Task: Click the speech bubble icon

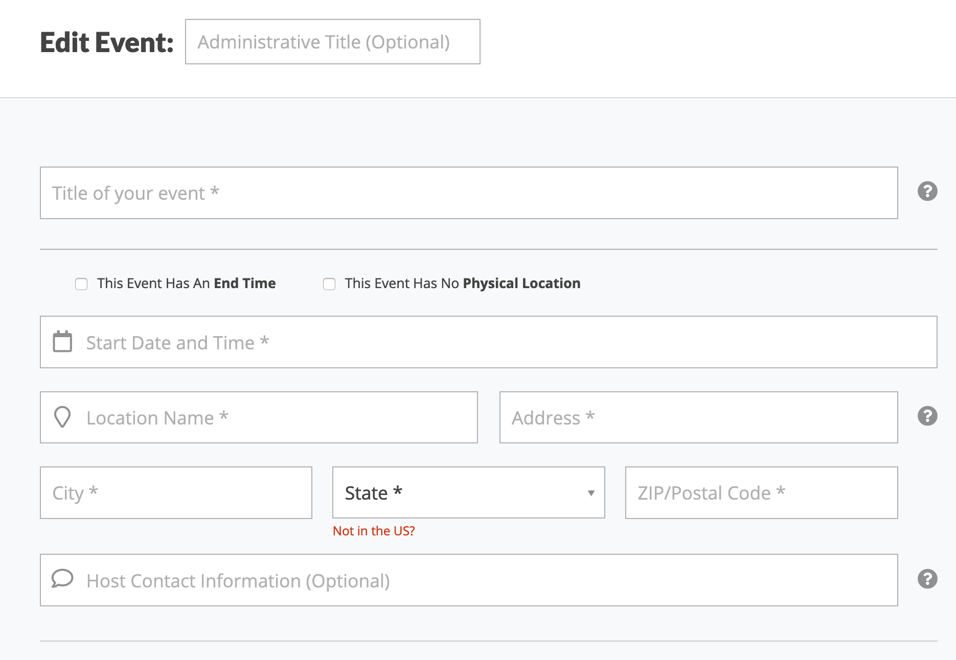Action: (62, 579)
